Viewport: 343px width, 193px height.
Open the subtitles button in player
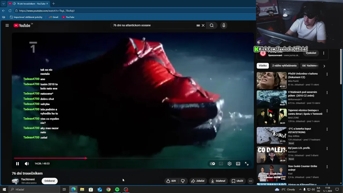(x=221, y=164)
